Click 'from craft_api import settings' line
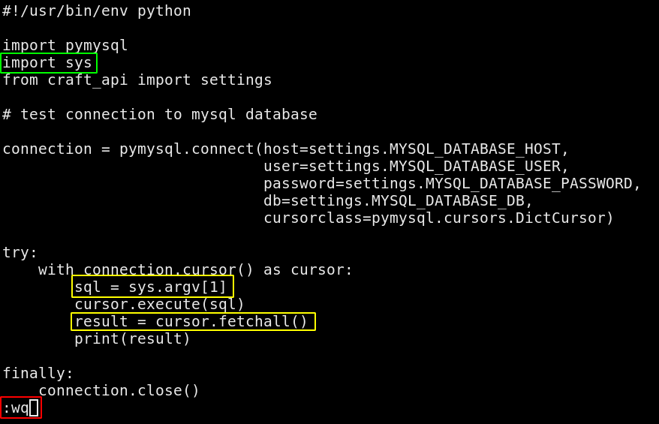 click(137, 80)
